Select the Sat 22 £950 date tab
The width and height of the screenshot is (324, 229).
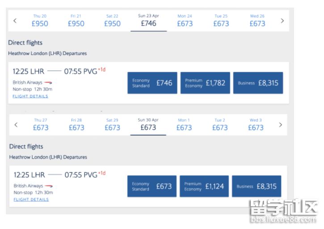click(x=112, y=20)
